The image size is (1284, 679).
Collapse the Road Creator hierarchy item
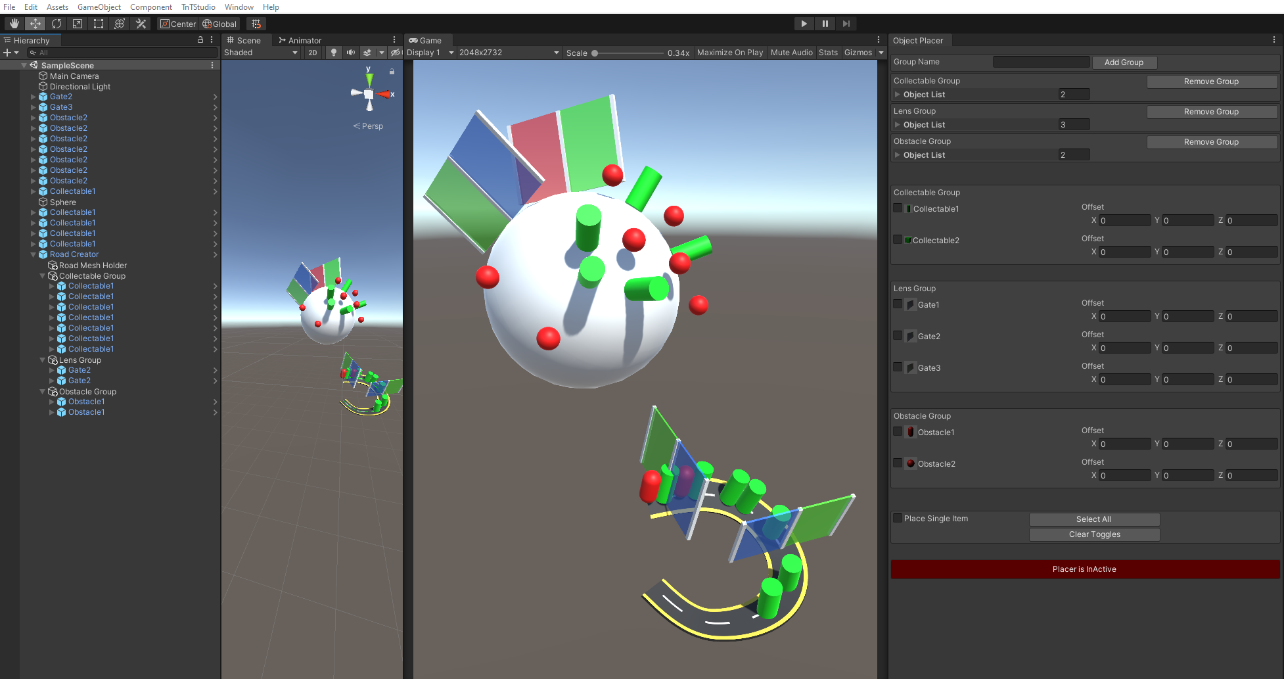click(x=33, y=254)
